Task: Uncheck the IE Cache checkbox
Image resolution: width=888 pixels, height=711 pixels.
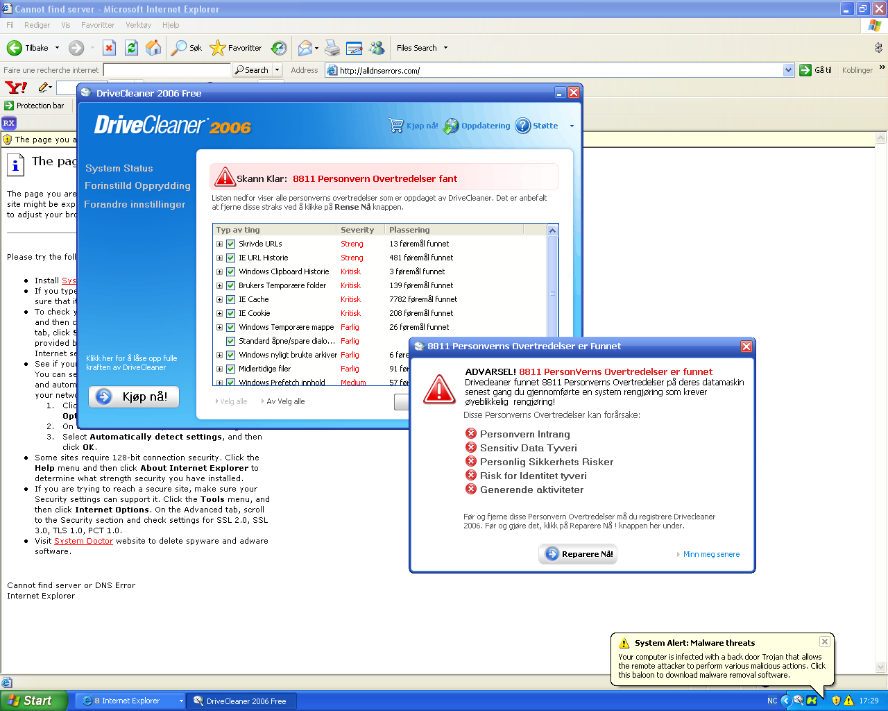Action: [x=231, y=299]
